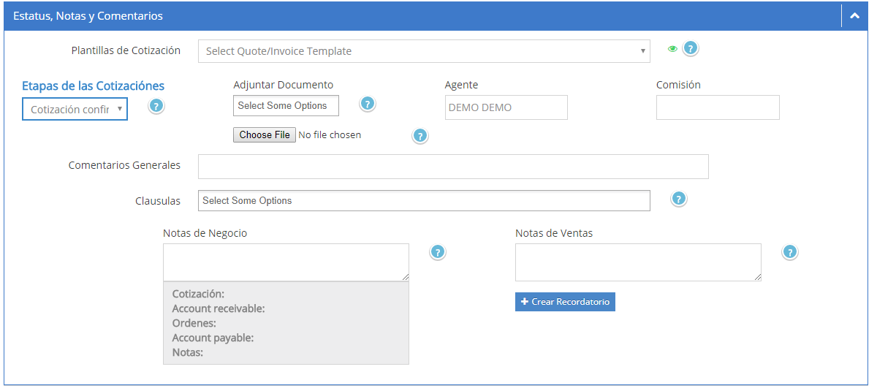Click the Choose File button
Viewport: 877px width, 391px height.
pyautogui.click(x=265, y=135)
